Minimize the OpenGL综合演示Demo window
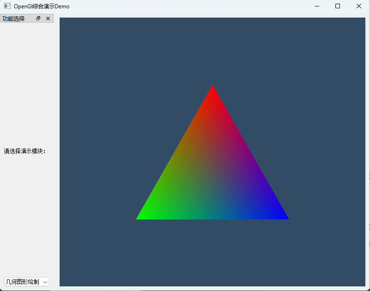This screenshot has height=291, width=370. tap(317, 6)
